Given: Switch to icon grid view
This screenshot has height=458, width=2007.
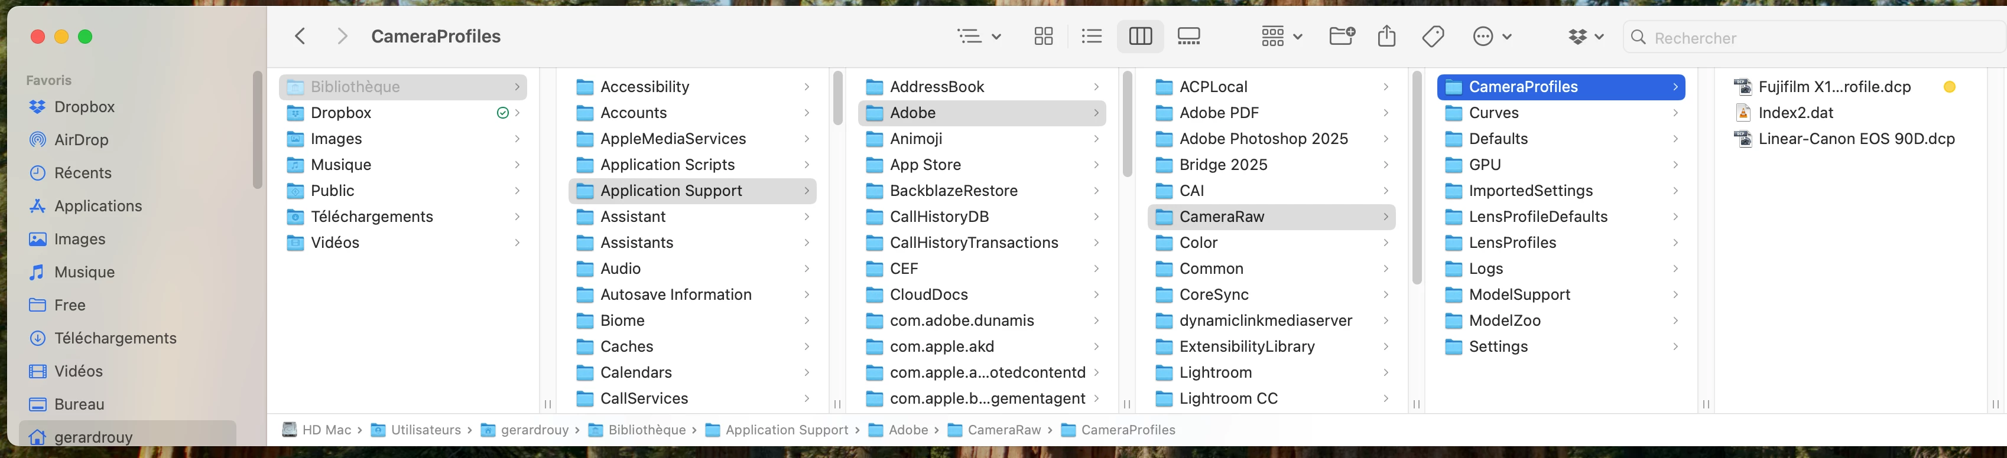Looking at the screenshot, I should point(1043,37).
